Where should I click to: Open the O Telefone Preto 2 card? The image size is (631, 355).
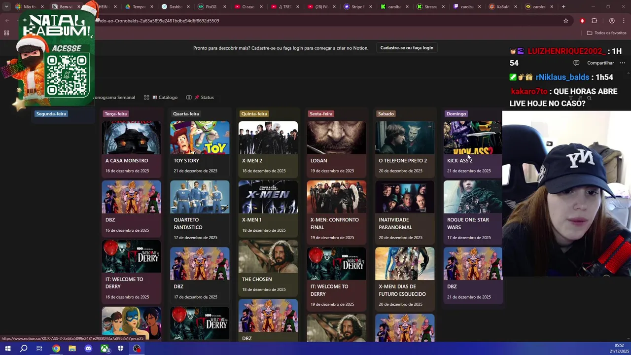click(405, 148)
